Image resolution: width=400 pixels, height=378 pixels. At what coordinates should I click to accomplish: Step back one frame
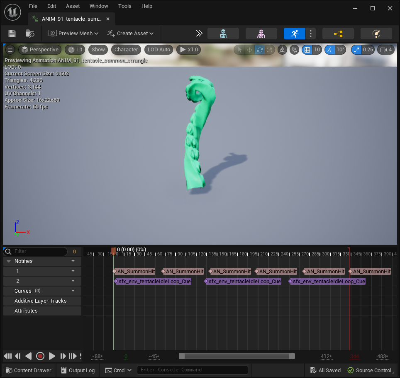pyautogui.click(x=18, y=356)
